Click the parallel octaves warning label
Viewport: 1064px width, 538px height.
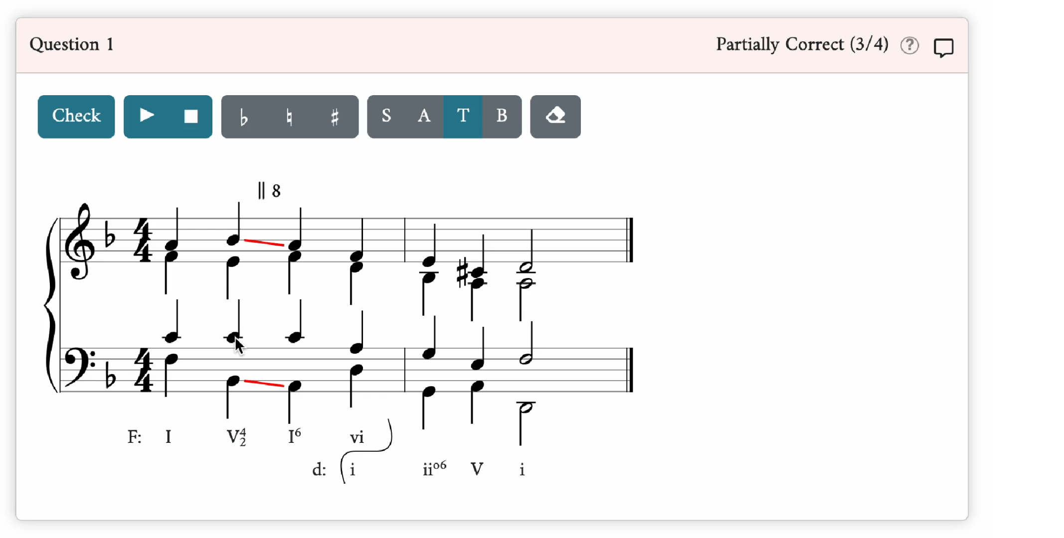point(269,190)
